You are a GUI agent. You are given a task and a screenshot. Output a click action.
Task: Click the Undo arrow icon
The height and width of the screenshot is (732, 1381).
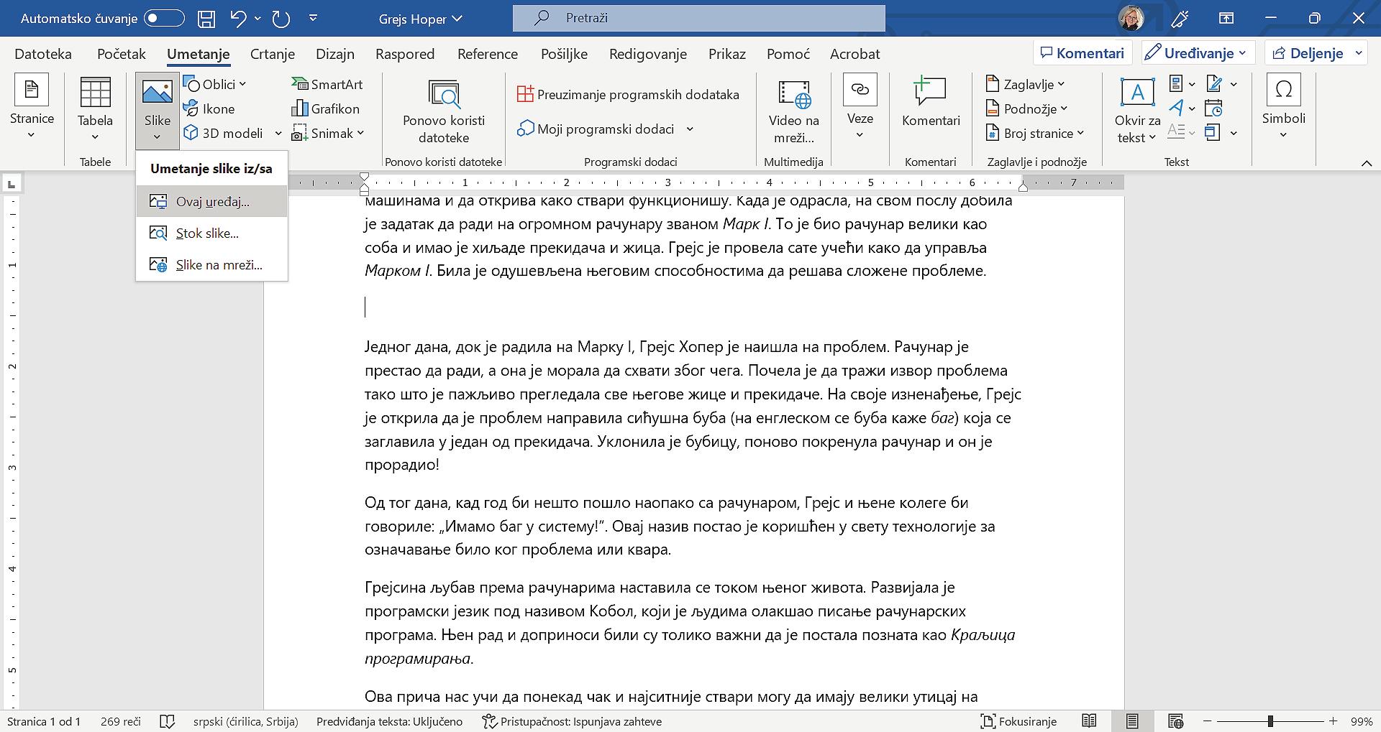click(x=239, y=18)
